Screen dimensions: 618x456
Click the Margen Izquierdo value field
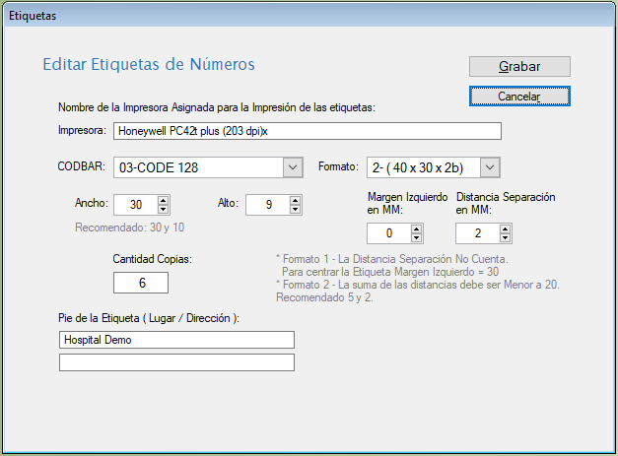click(x=388, y=233)
